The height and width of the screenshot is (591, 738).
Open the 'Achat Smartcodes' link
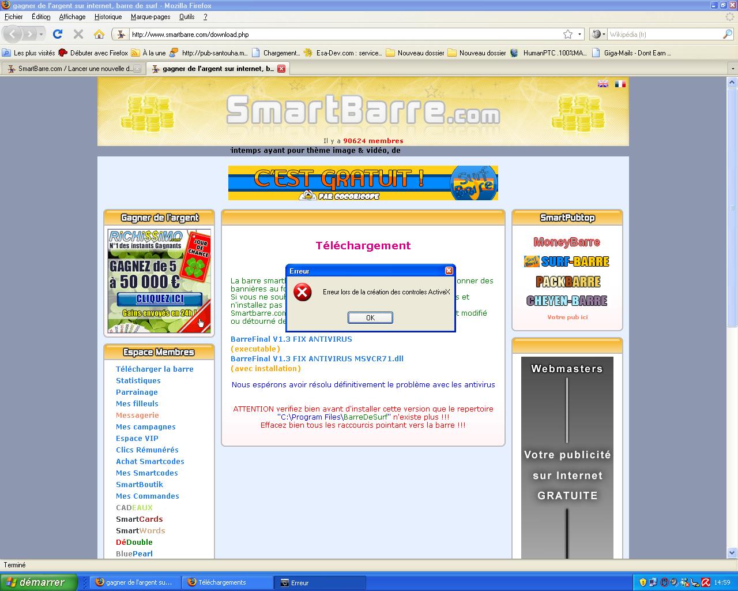(150, 461)
